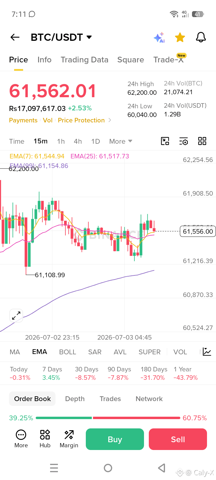Tap Android home button
Viewport: 216px width, 480px height.
pyautogui.click(x=108, y=468)
